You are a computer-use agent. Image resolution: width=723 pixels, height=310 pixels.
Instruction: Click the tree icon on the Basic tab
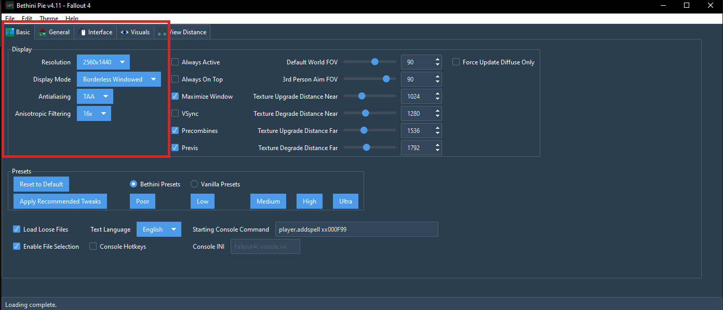pos(10,32)
